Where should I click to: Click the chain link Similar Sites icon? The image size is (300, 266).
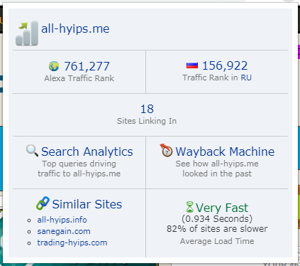[x=43, y=203]
